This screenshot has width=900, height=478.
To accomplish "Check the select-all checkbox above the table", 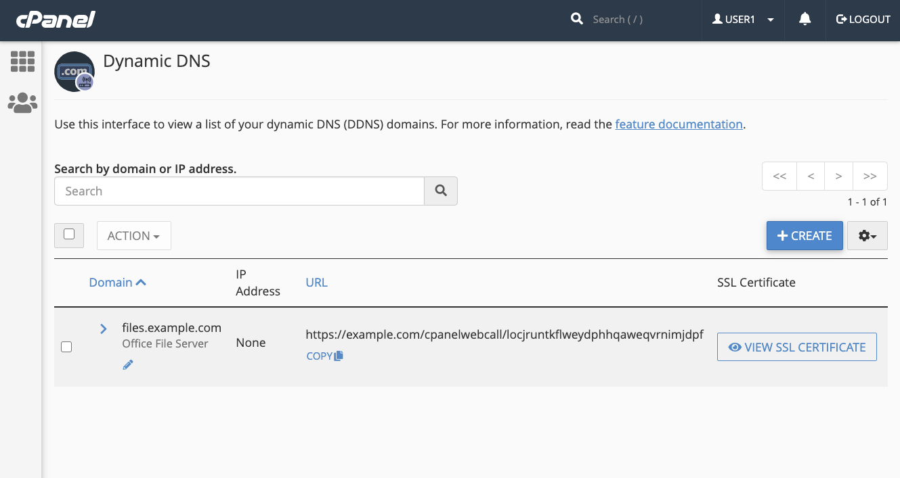I will point(68,235).
